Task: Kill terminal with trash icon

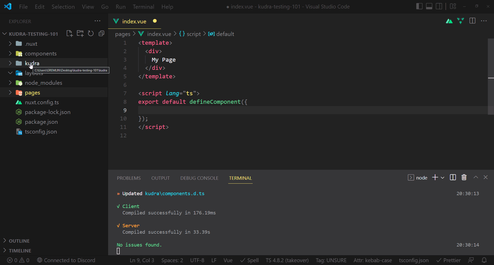Action: 464,177
